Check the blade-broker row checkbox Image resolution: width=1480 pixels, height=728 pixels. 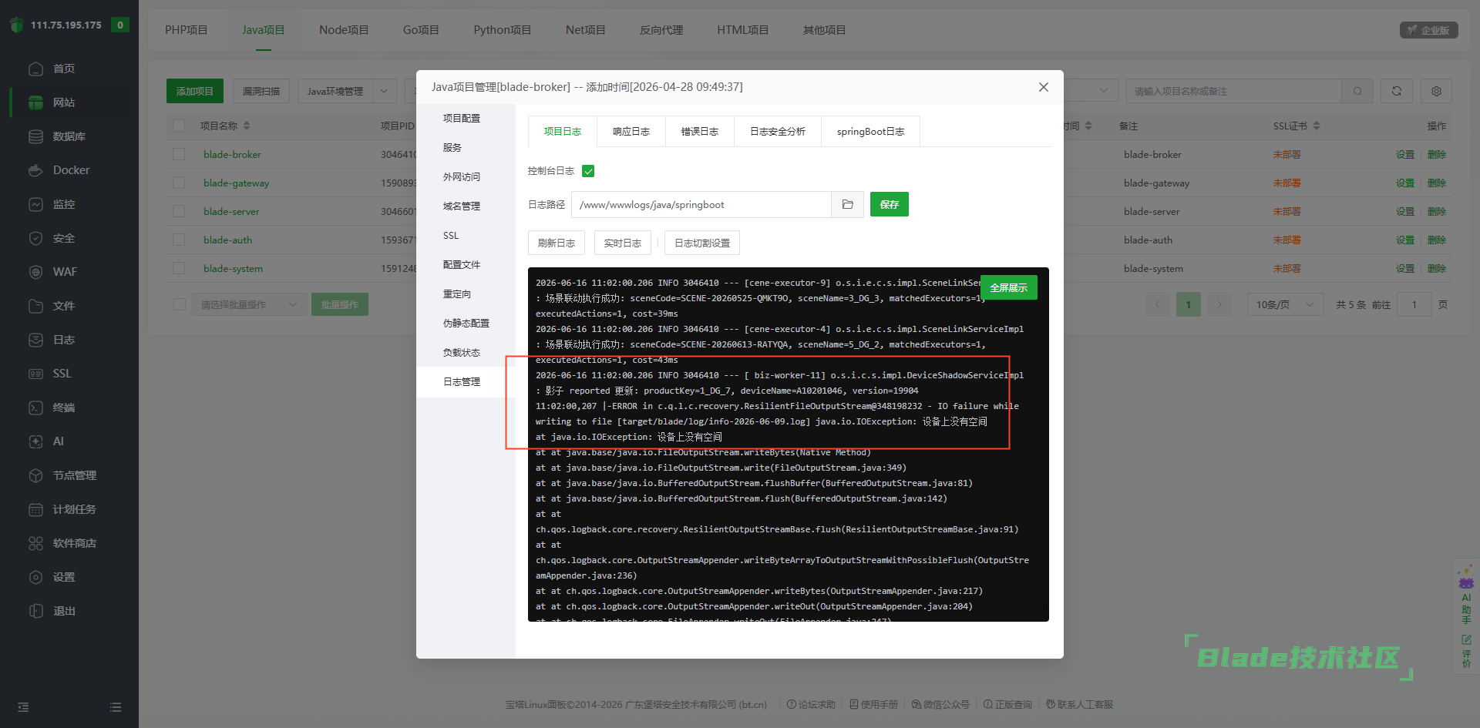179,154
